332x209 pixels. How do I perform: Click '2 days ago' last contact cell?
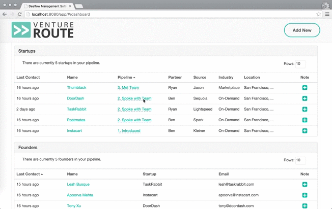[x=26, y=109]
